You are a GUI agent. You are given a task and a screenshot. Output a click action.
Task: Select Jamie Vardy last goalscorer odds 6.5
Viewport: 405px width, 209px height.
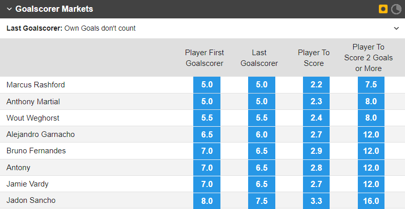[261, 183]
